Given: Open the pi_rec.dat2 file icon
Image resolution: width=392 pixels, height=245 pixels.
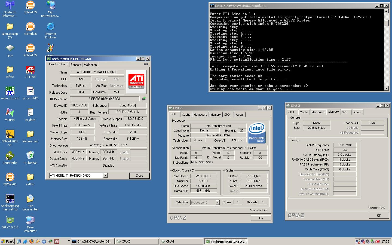Looking at the screenshot, I should pyautogui.click(x=30, y=93).
